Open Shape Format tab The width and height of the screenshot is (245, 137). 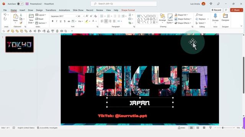pyautogui.click(x=128, y=10)
